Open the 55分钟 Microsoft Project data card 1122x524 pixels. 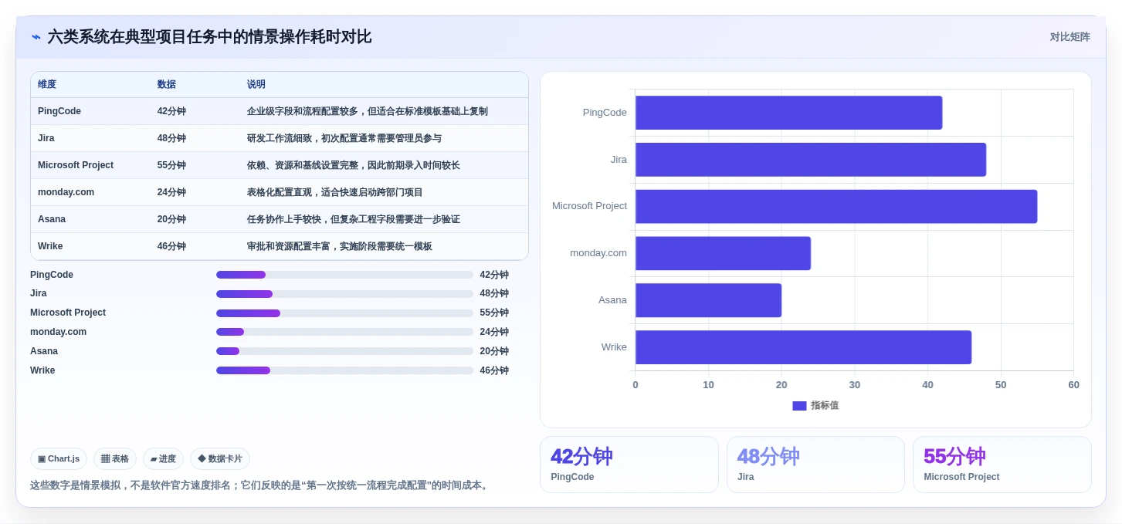1002,465
